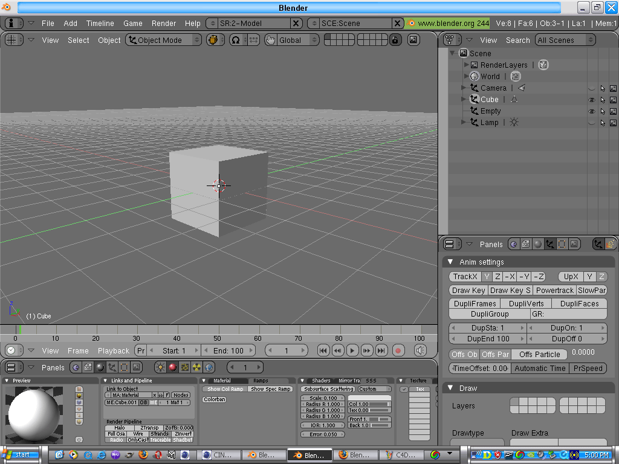Select the Logic buttons (pacman icon)
619x464 pixels.
click(76, 367)
